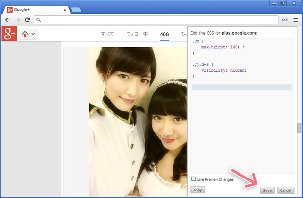Viewport: 303px width, 198px height.
Task: Switch to the すべて stream tab
Action: [108, 34]
